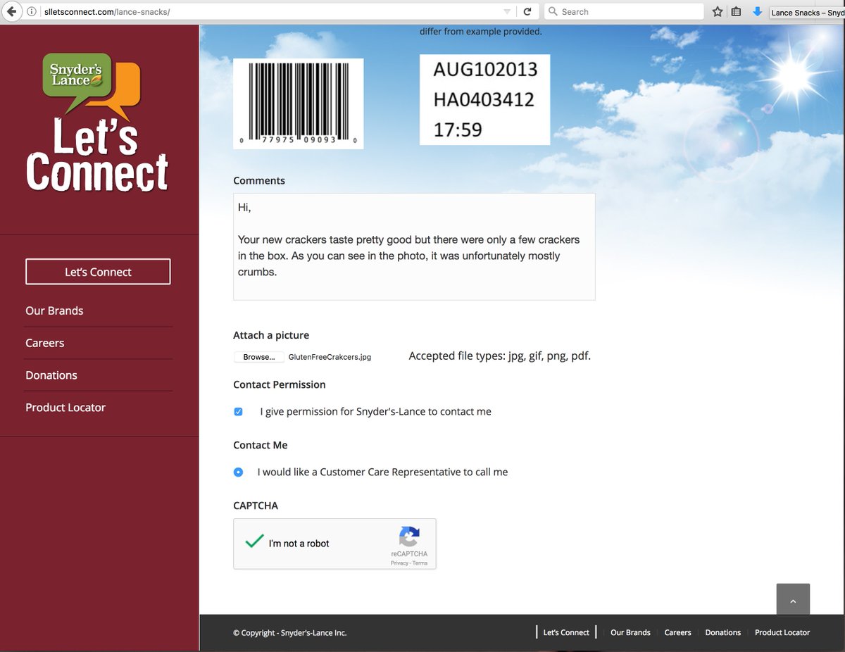Click the Let's Connect sidebar button
The height and width of the screenshot is (652, 845).
tap(98, 272)
